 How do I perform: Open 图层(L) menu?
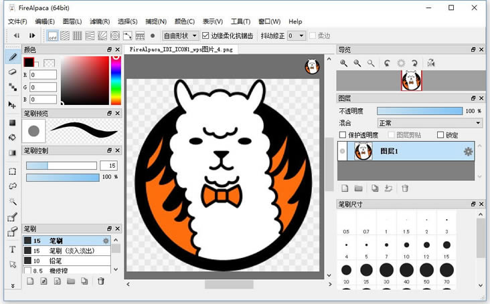[72, 21]
